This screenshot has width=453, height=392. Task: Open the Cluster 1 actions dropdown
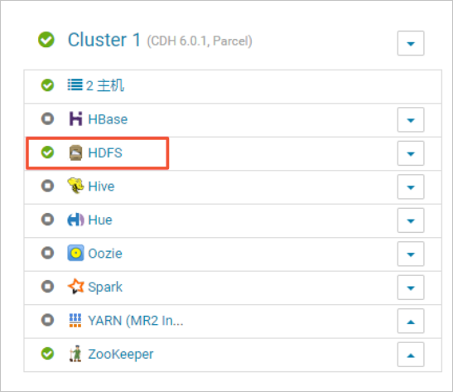coord(411,43)
